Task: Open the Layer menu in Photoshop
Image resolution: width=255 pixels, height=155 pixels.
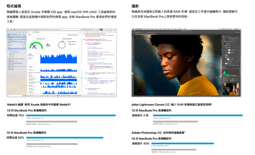Action: click(x=156, y=29)
